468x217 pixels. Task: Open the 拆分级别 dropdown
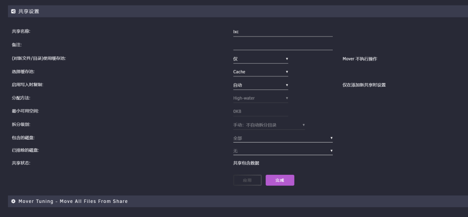coord(269,125)
